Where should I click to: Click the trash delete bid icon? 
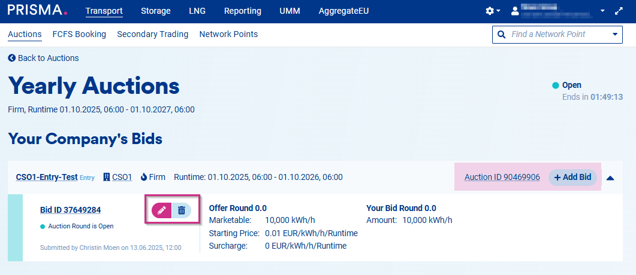(x=181, y=210)
